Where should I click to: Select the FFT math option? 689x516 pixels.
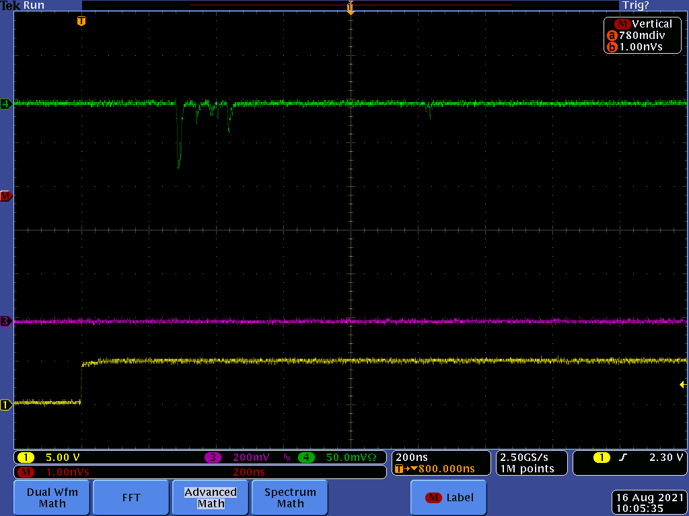(131, 498)
